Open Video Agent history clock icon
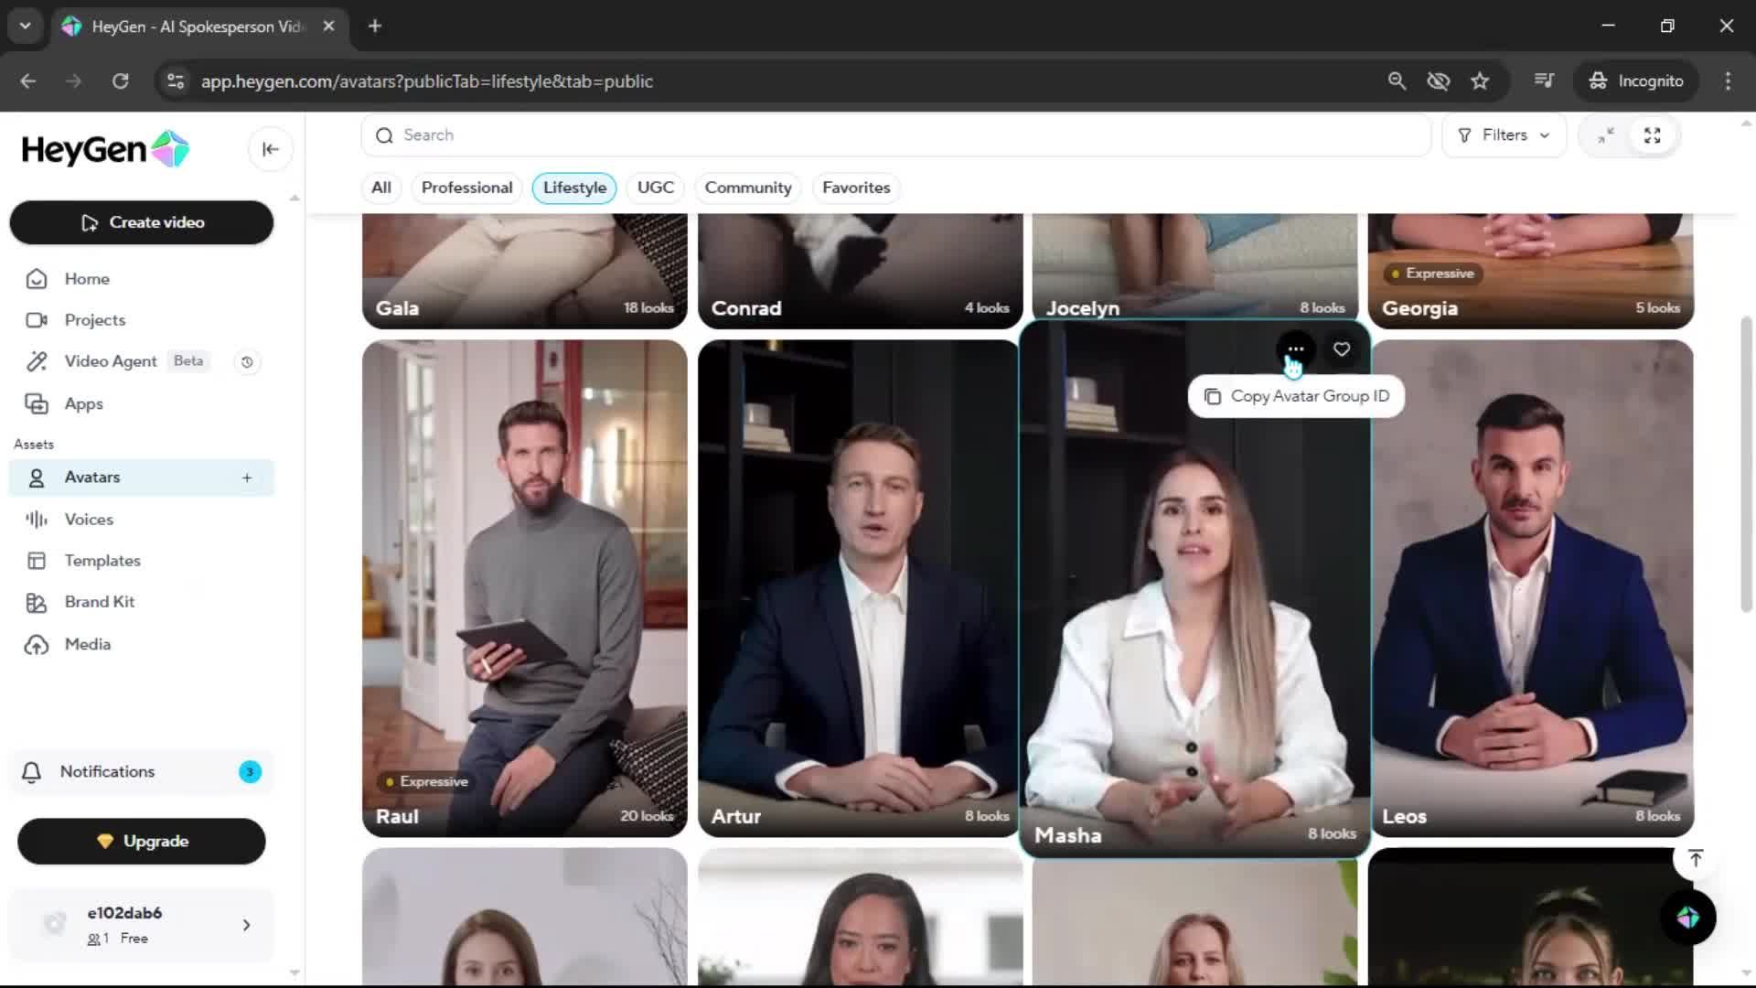Viewport: 1756px width, 988px height. coord(247,362)
